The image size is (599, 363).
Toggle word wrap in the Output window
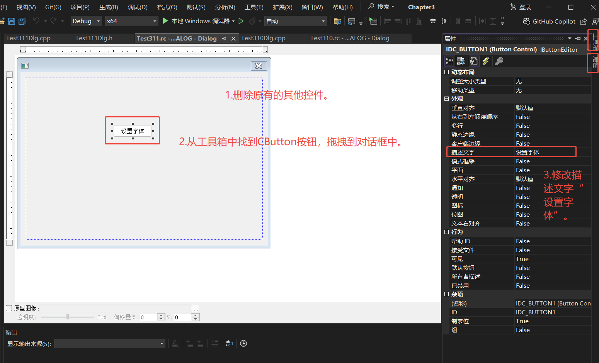[229, 343]
